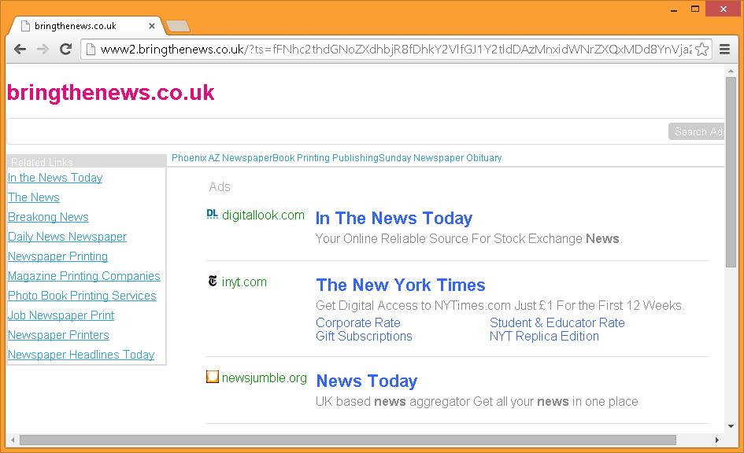
Task: Click the vertical scrollbar down arrow
Action: click(x=731, y=426)
